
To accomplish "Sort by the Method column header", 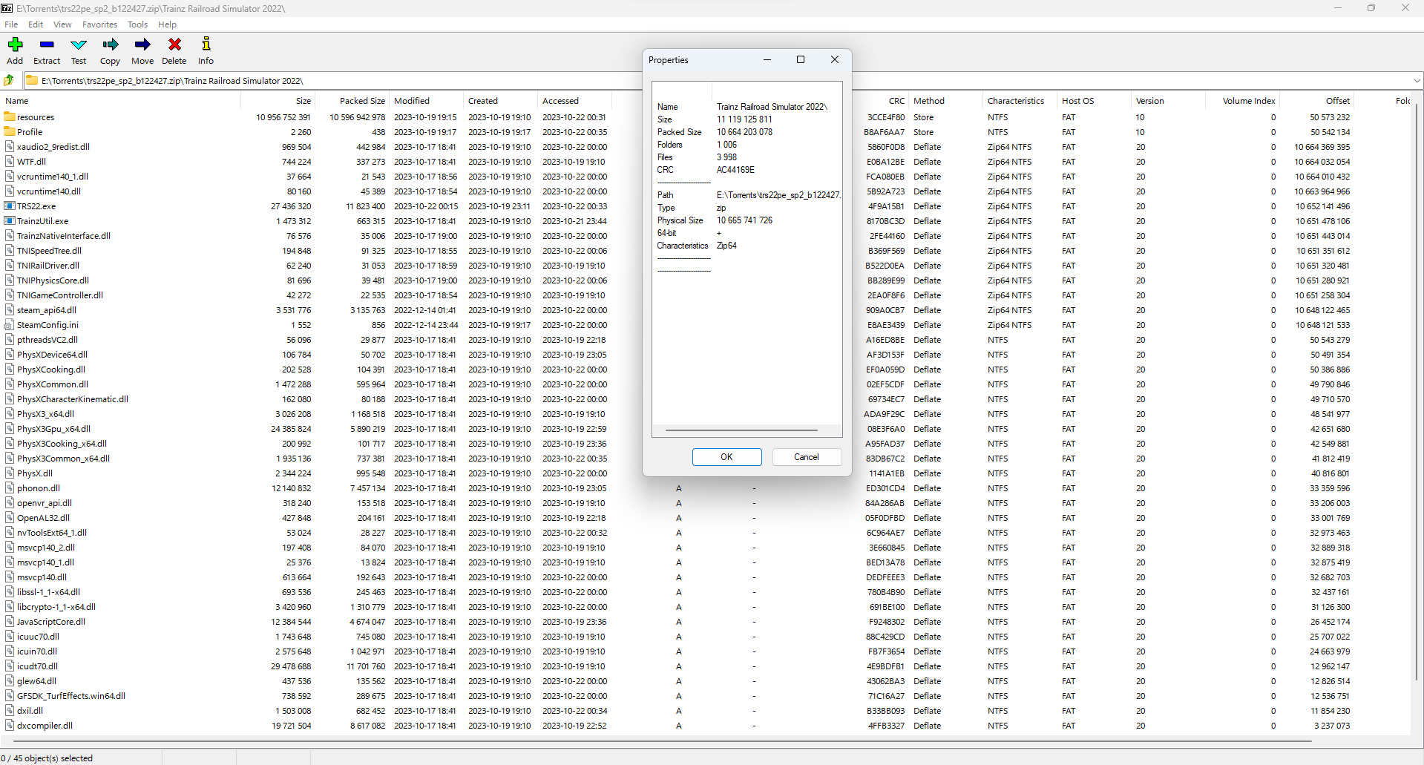I will click(946, 101).
